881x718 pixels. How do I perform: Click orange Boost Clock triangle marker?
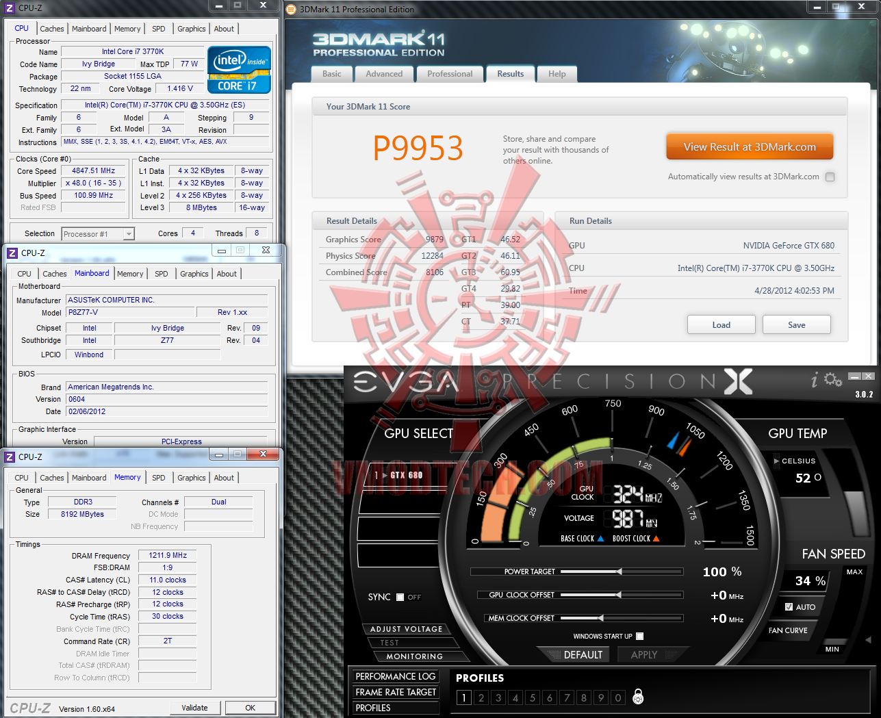(x=656, y=539)
